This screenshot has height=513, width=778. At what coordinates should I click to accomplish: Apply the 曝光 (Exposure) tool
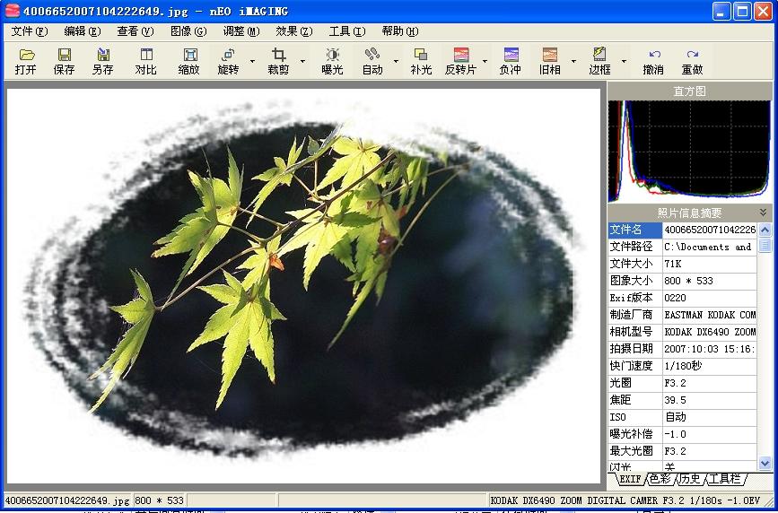tap(332, 61)
